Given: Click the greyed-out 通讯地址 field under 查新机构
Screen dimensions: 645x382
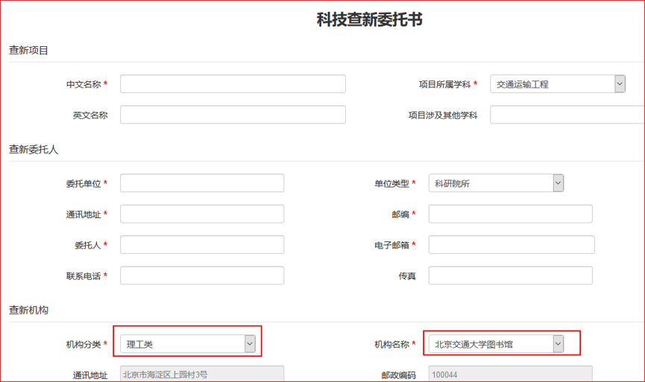Looking at the screenshot, I should click(202, 375).
